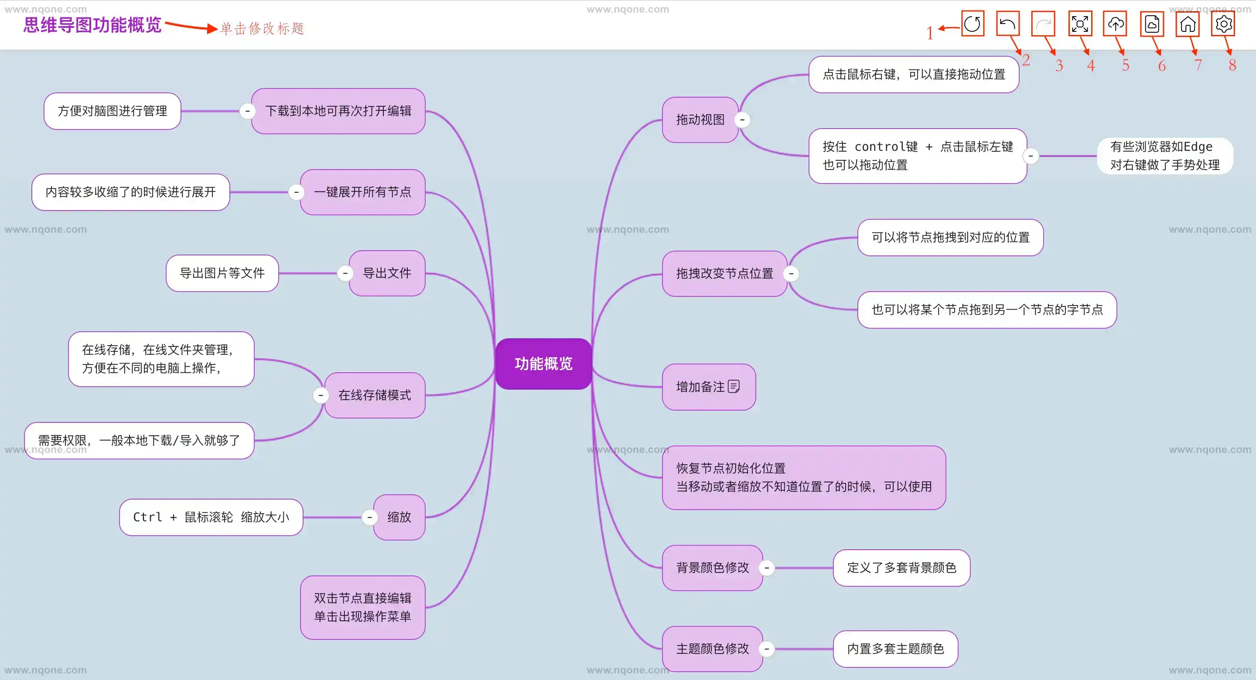Collapse the 拖拽改变节点位置 branch
The image size is (1256, 680).
click(x=792, y=273)
